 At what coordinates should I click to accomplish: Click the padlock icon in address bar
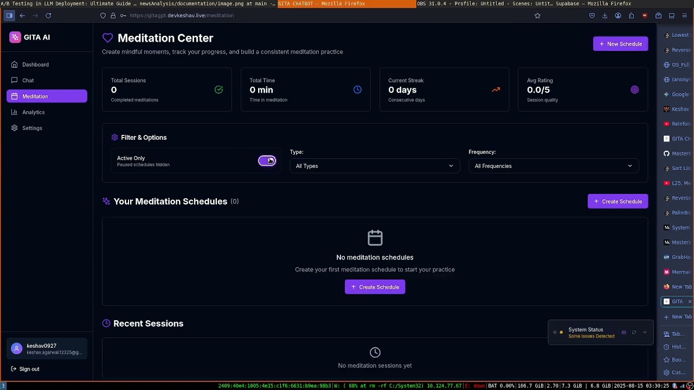coord(113,16)
